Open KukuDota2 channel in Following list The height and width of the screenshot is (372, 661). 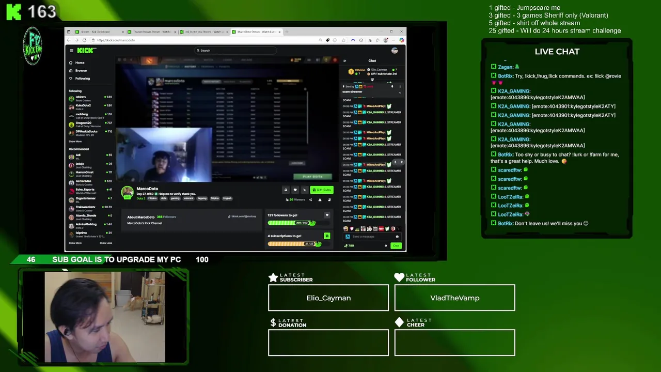pyautogui.click(x=90, y=106)
